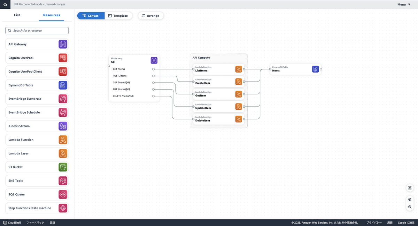Select the ListItems Lambda icon on the canvas
This screenshot has height=226, width=418.
point(239,69)
